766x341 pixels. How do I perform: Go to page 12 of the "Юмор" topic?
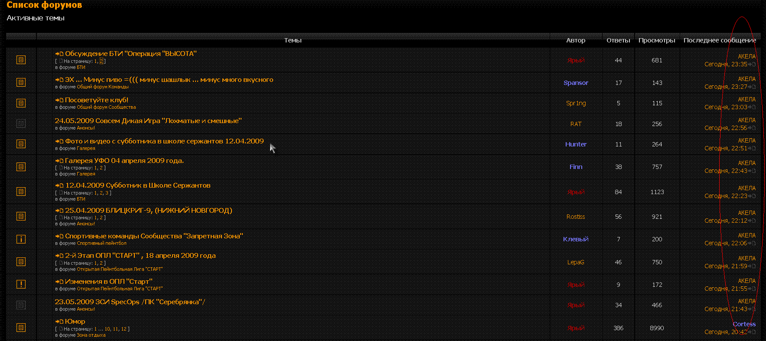pyautogui.click(x=124, y=329)
